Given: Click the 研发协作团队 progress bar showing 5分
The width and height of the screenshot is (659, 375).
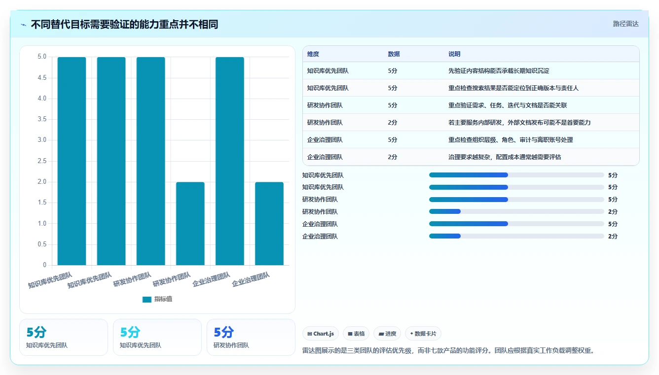Looking at the screenshot, I should click(x=516, y=200).
